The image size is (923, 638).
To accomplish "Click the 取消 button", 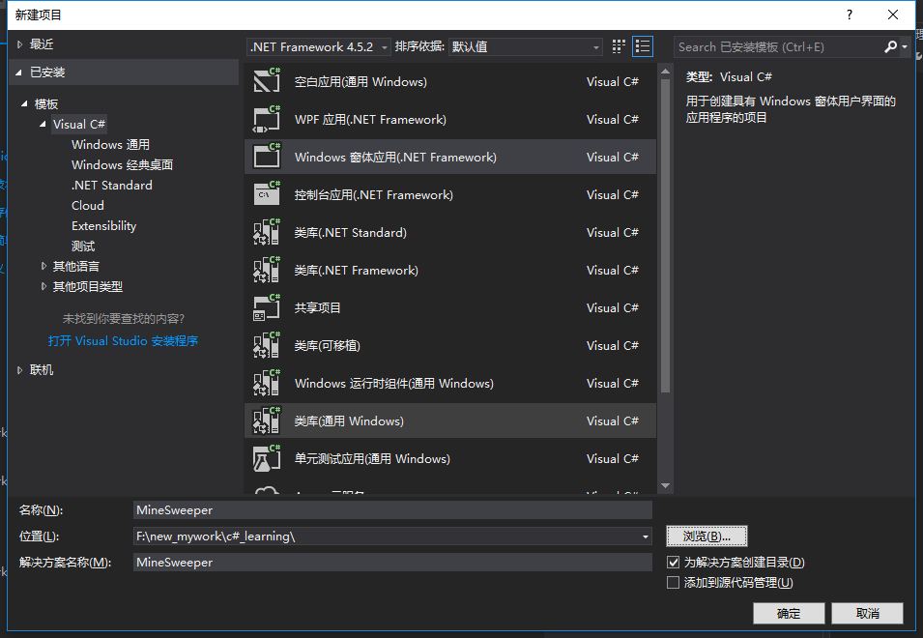I will click(x=867, y=613).
